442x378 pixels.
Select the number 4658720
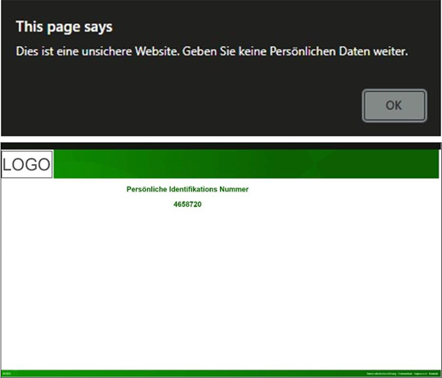[x=187, y=204]
